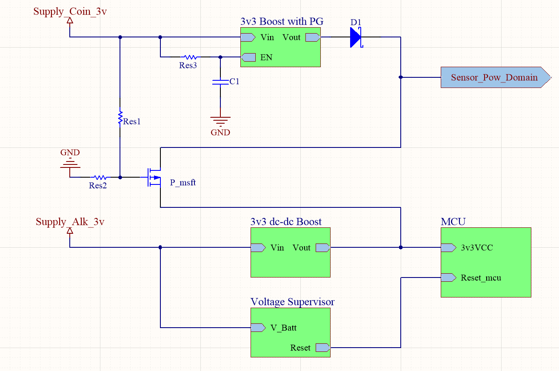Click the Sensor_Pow_Domain port
This screenshot has height=371, width=559.
click(x=495, y=77)
